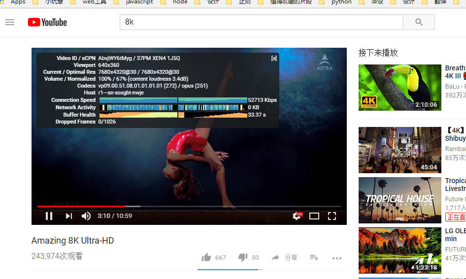Click the Viewport 640x360 value
The width and height of the screenshot is (466, 279).
(109, 65)
